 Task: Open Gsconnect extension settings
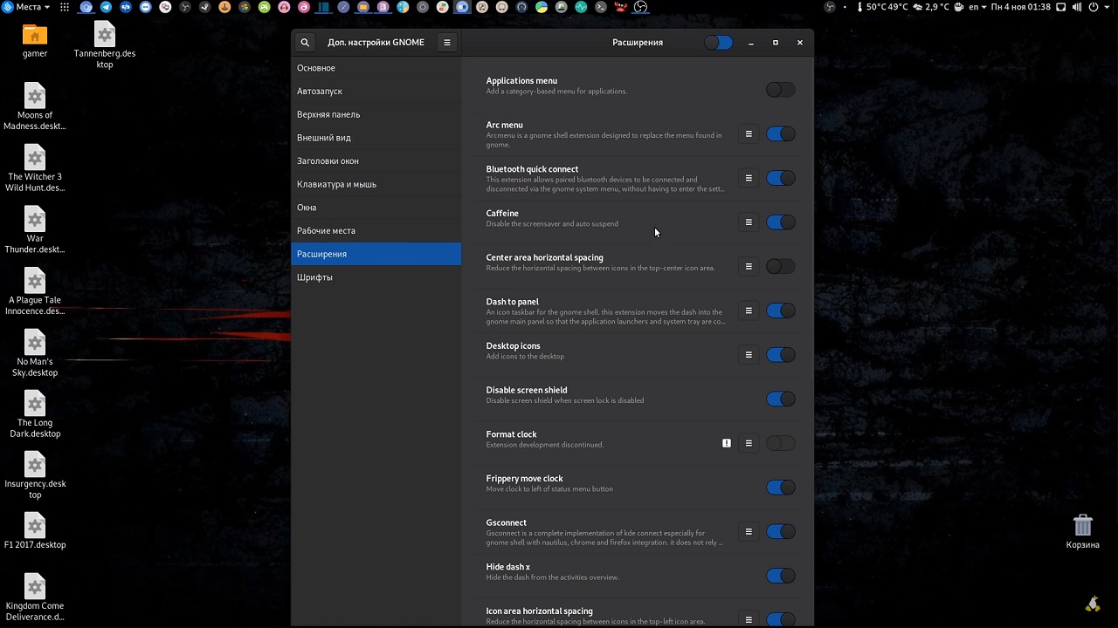749,531
